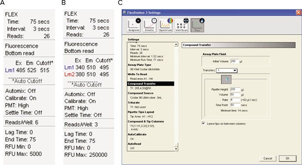
Task: Click the OK button
Action: tap(288, 159)
